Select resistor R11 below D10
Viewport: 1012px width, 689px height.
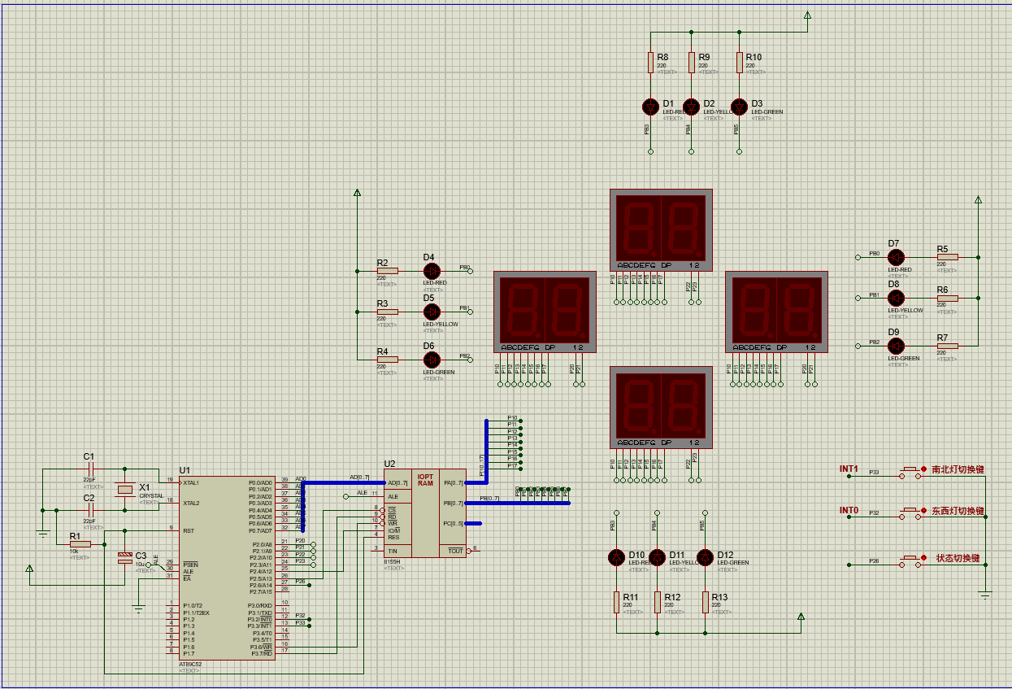616,602
